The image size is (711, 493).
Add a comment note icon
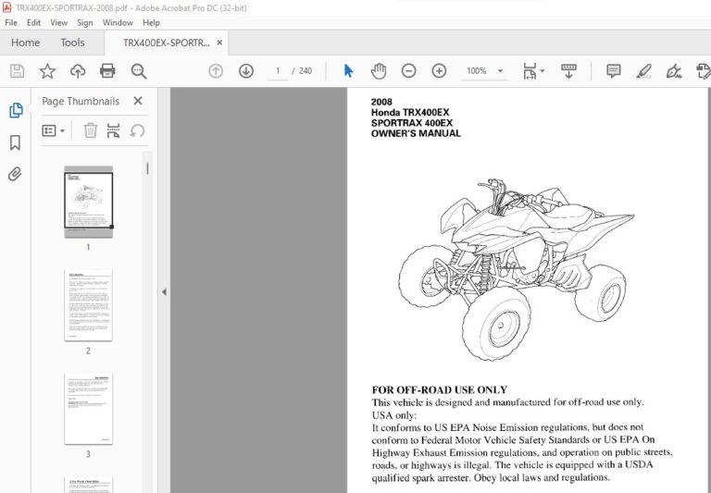(x=614, y=71)
